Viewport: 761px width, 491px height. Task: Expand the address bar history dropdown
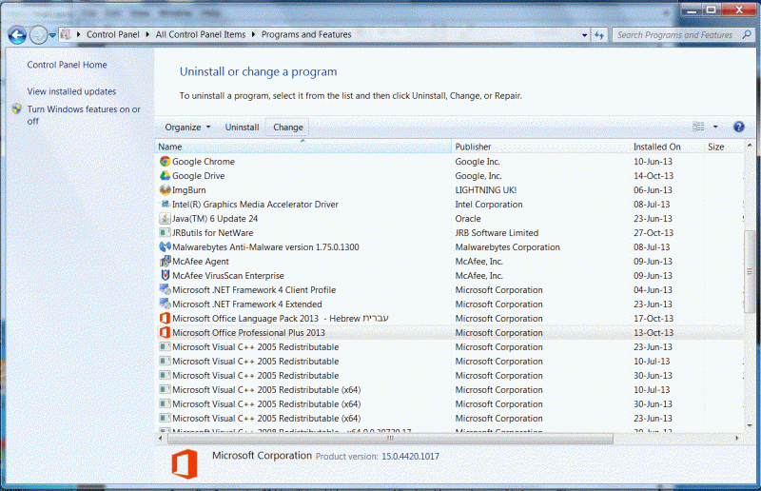tap(583, 35)
